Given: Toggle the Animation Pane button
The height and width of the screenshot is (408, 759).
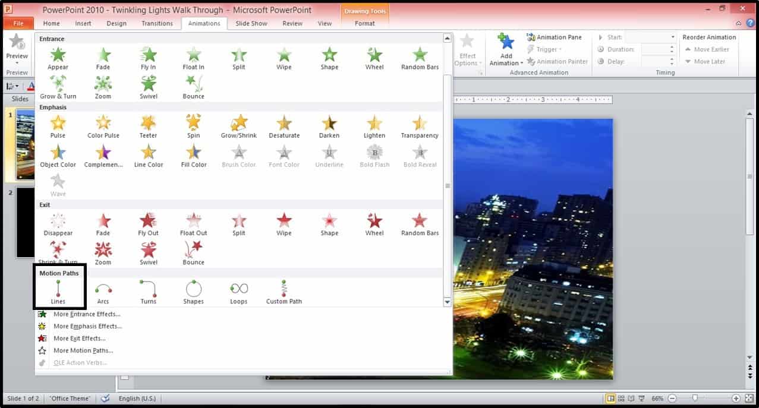Looking at the screenshot, I should click(x=555, y=37).
